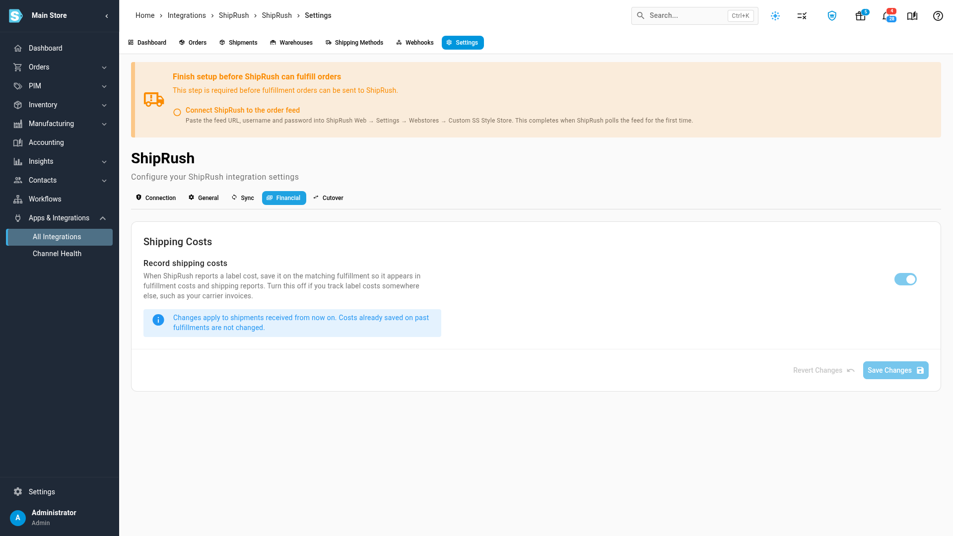
Task: Expand the Orders sidebar menu
Action: pos(60,67)
